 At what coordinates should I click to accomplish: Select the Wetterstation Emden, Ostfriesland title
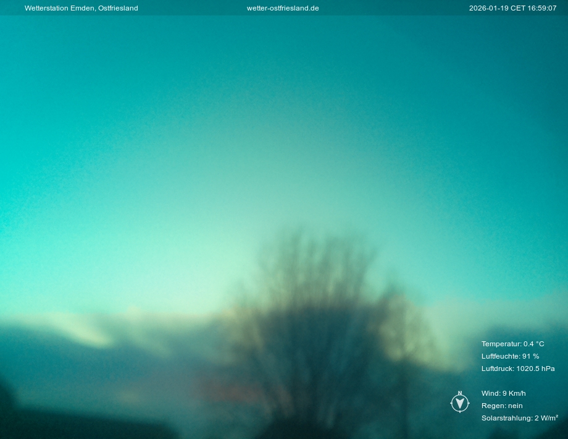coord(81,8)
